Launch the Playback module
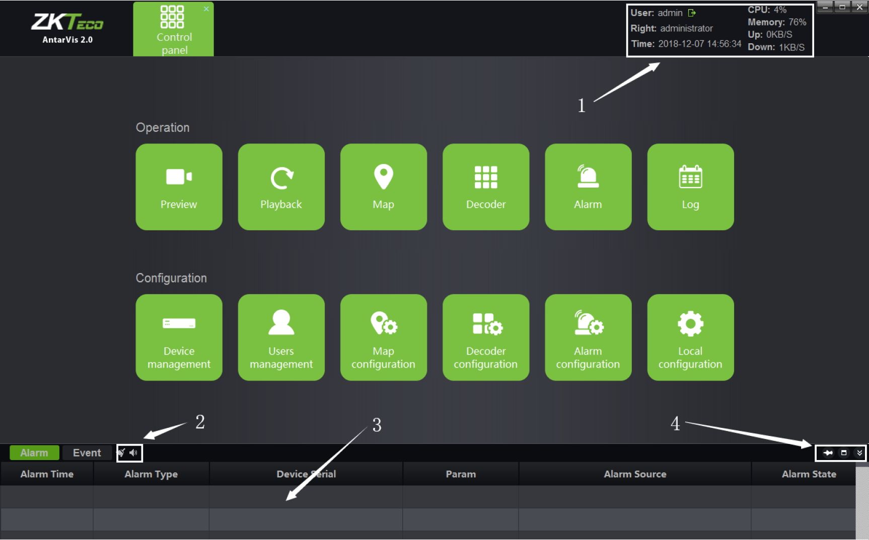The image size is (869, 540). click(x=281, y=187)
